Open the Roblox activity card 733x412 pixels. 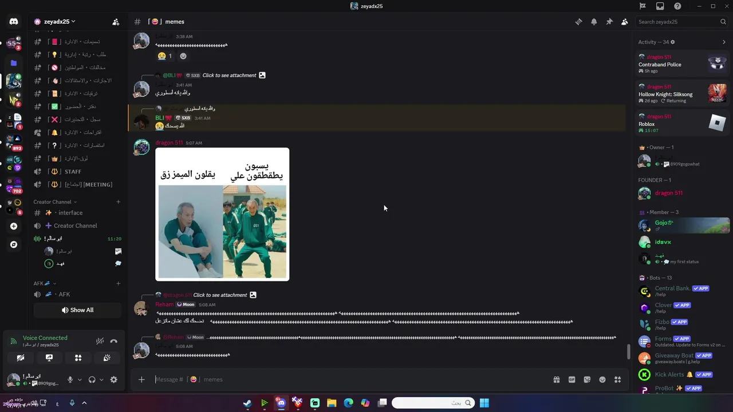pyautogui.click(x=683, y=124)
